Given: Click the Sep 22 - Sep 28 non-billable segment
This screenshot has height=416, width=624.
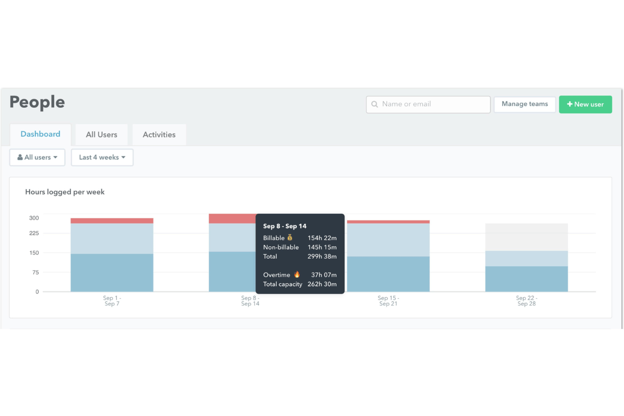Looking at the screenshot, I should pyautogui.click(x=527, y=259).
